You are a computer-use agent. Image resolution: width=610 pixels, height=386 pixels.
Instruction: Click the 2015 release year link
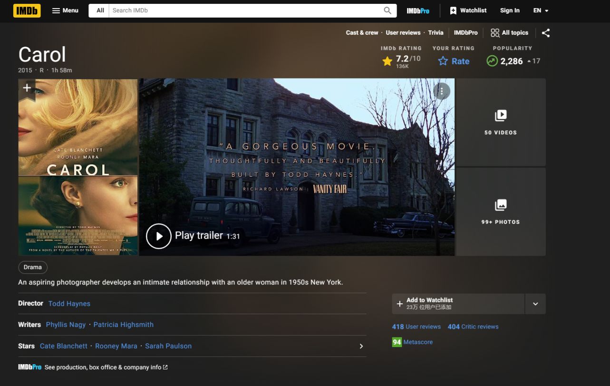point(25,70)
